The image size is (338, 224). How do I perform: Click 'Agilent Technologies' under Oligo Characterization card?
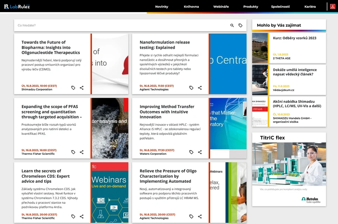(x=154, y=218)
